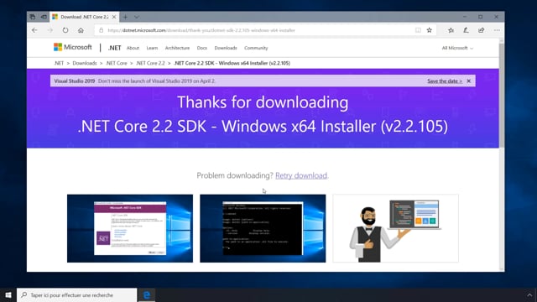Screen dimensions: 537x302
Task: Open the Docs menu item
Action: click(202, 48)
